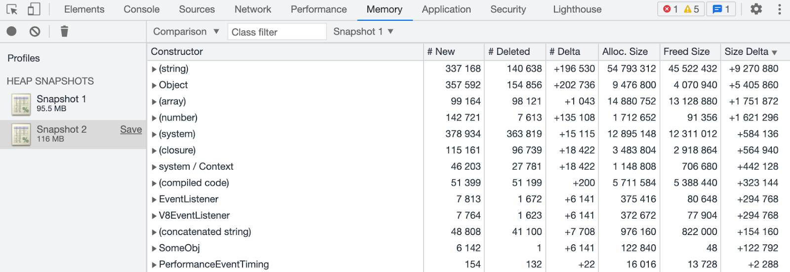Click the collect garbage trash icon

coord(64,32)
